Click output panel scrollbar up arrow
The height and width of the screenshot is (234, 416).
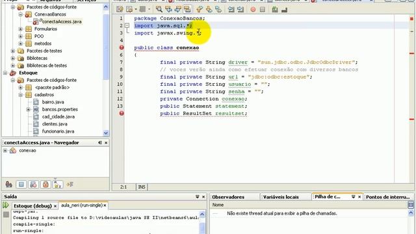[202, 214]
